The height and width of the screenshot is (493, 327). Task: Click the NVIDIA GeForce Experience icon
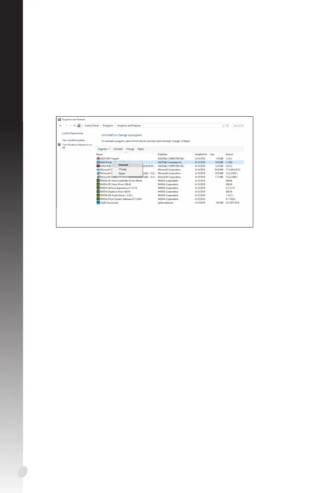pos(98,188)
